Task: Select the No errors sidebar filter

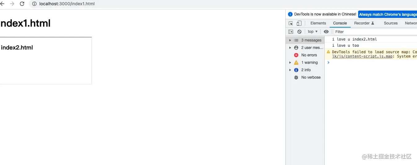Action: (309, 55)
